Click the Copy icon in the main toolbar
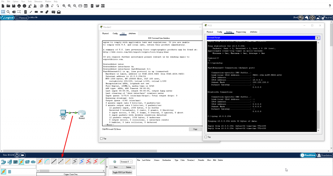This screenshot has height=176, width=333. point(42,6)
